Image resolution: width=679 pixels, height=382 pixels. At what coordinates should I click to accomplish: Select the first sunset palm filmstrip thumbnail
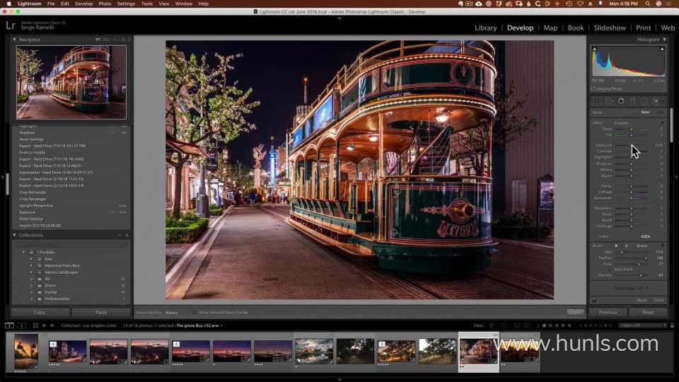(x=26, y=352)
